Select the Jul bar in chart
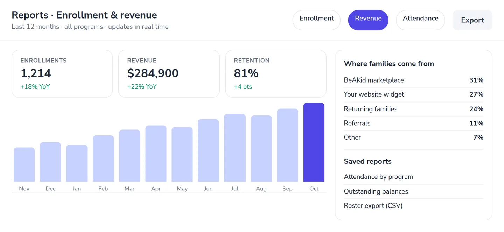The height and width of the screenshot is (232, 504). (x=235, y=148)
